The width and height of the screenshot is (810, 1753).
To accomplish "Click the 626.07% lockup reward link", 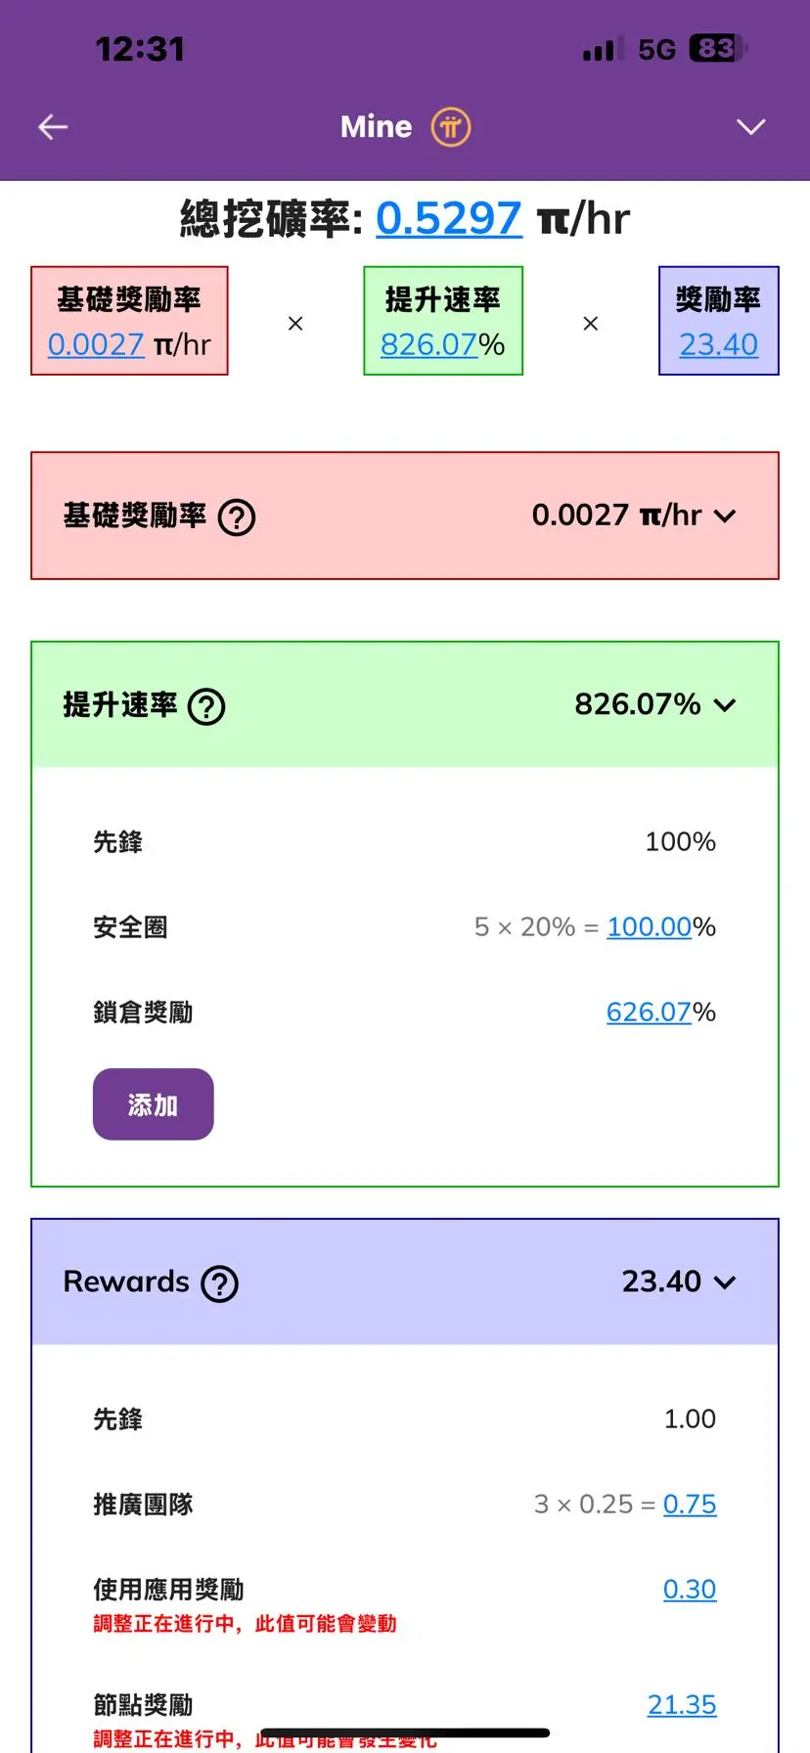I will [x=650, y=1011].
